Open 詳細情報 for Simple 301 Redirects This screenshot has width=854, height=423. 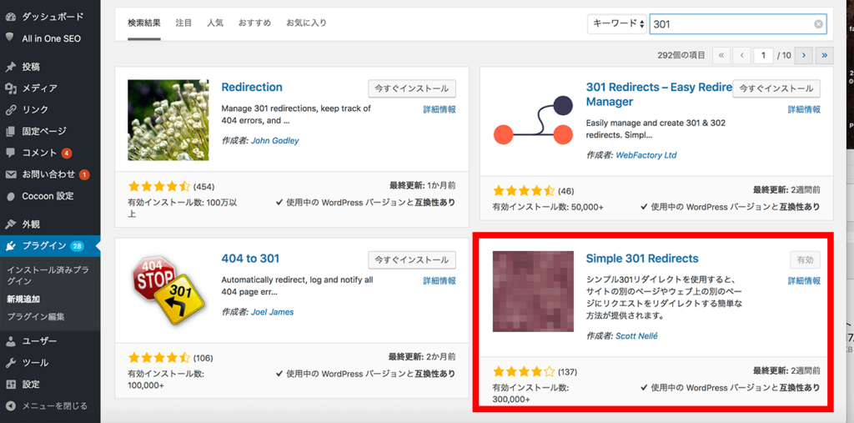[x=805, y=280]
